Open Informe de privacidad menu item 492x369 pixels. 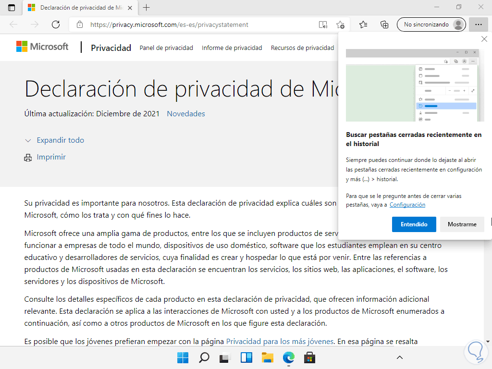tap(232, 48)
